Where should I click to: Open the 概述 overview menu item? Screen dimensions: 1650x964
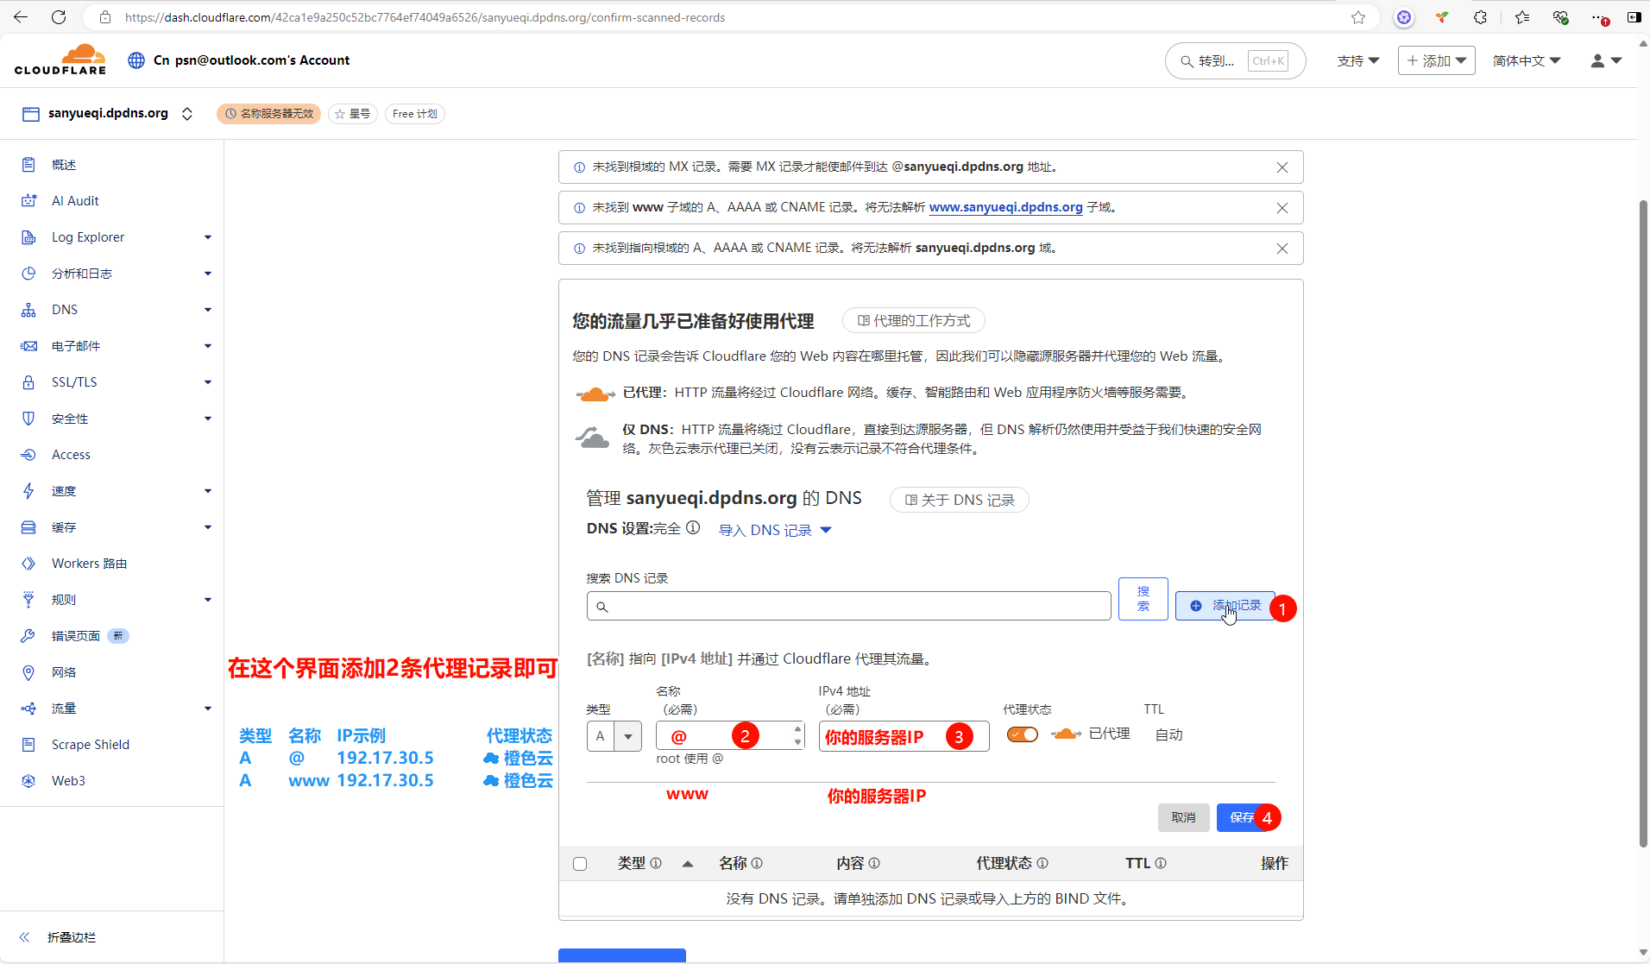pyautogui.click(x=64, y=165)
